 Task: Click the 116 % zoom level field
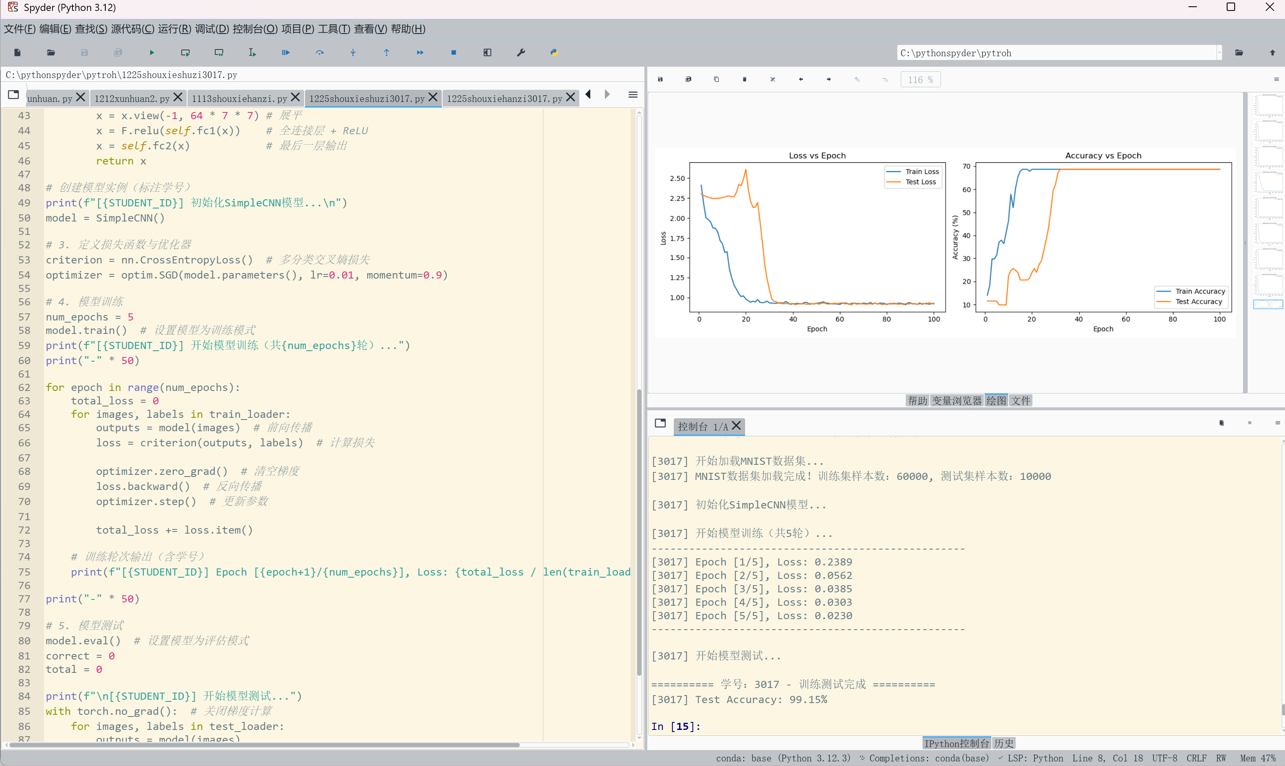[x=920, y=79]
